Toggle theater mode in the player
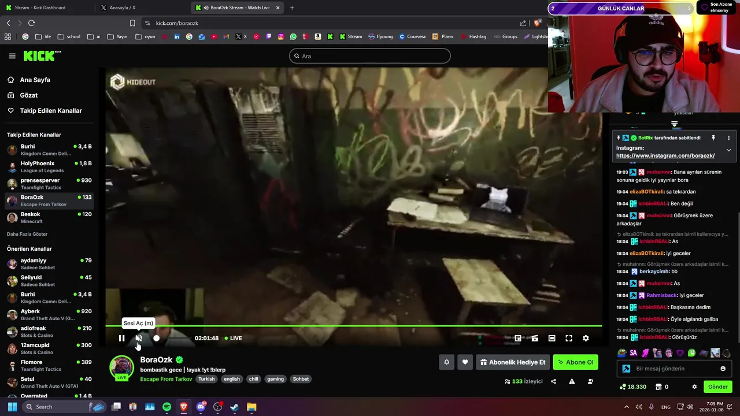740x416 pixels. click(x=552, y=338)
